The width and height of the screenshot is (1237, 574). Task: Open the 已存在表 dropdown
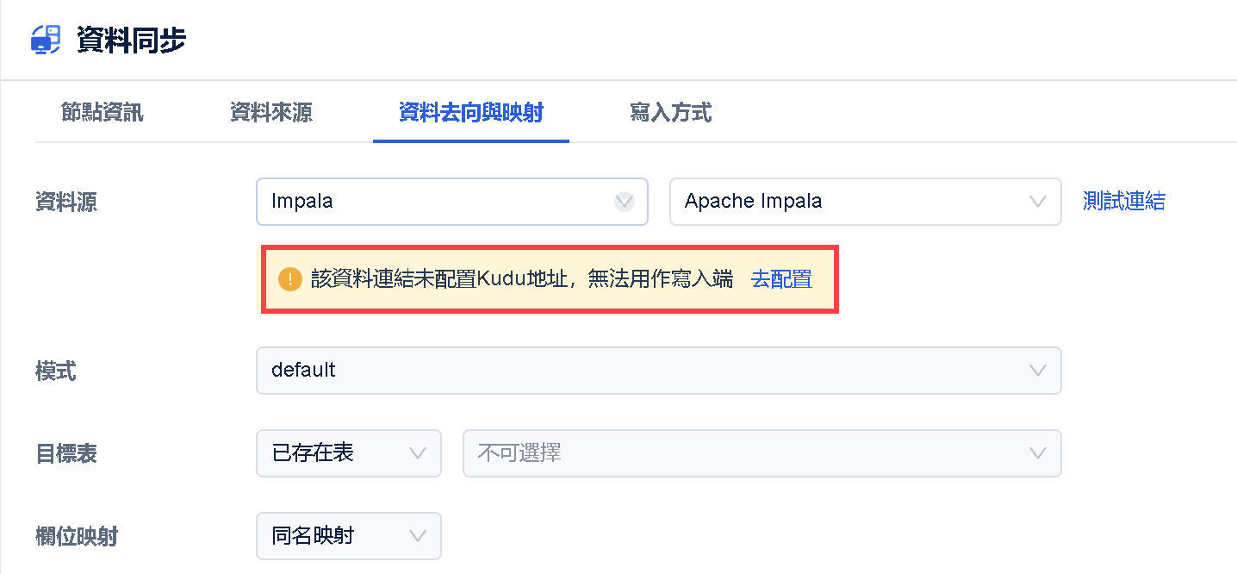(x=349, y=453)
